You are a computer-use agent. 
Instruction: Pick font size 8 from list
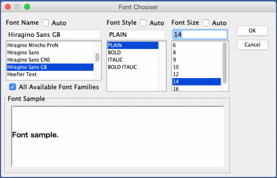174,53
